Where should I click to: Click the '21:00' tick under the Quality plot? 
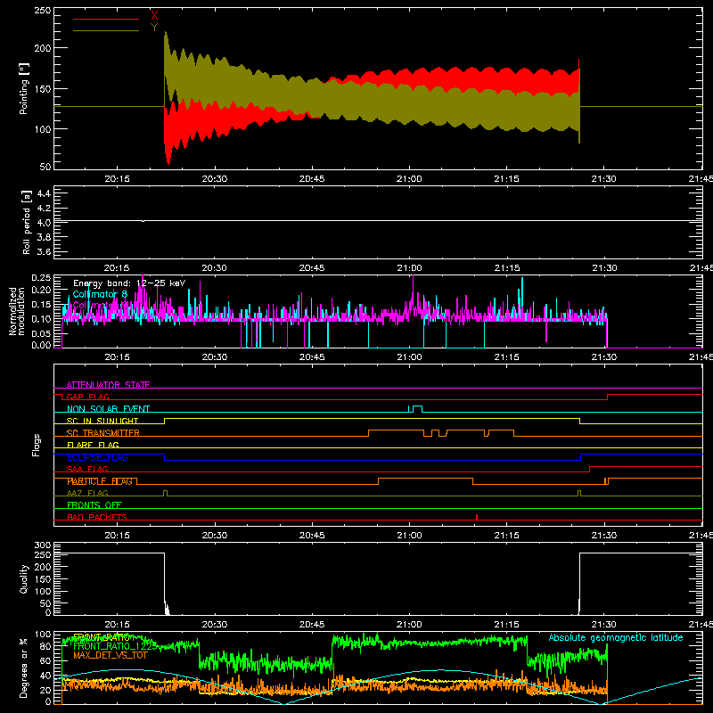coord(409,625)
